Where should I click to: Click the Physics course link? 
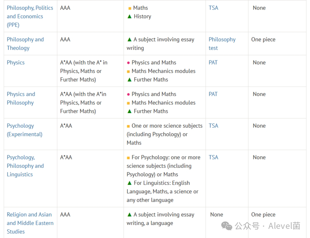16,62
